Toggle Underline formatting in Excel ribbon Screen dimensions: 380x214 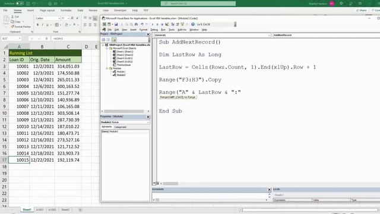click(x=47, y=25)
